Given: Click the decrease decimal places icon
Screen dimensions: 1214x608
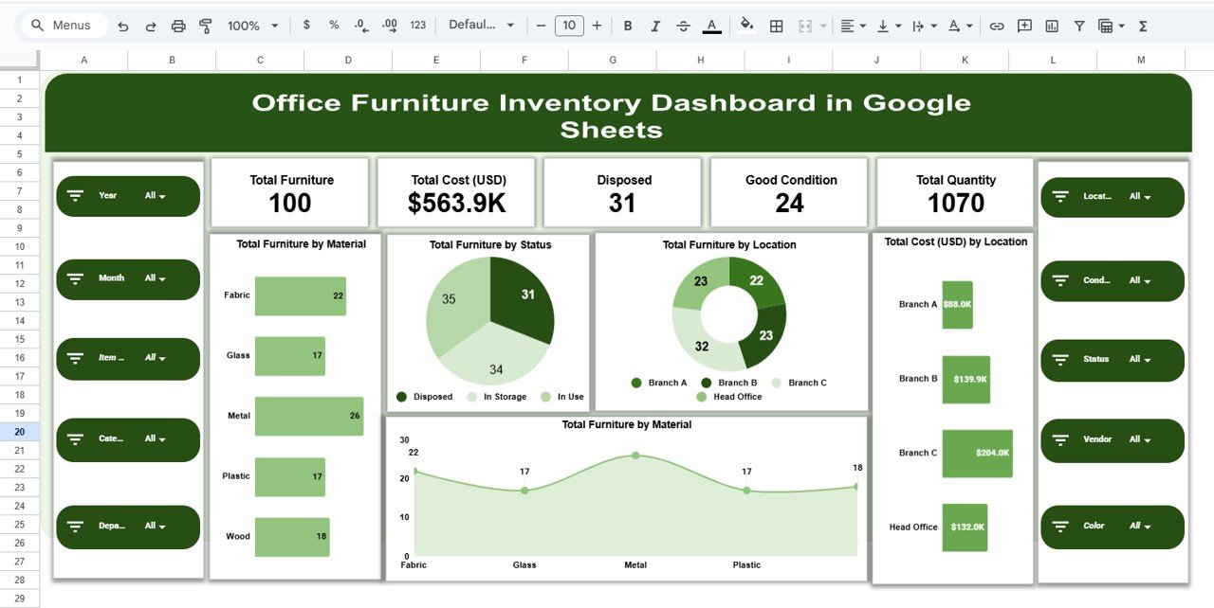Looking at the screenshot, I should (x=360, y=26).
